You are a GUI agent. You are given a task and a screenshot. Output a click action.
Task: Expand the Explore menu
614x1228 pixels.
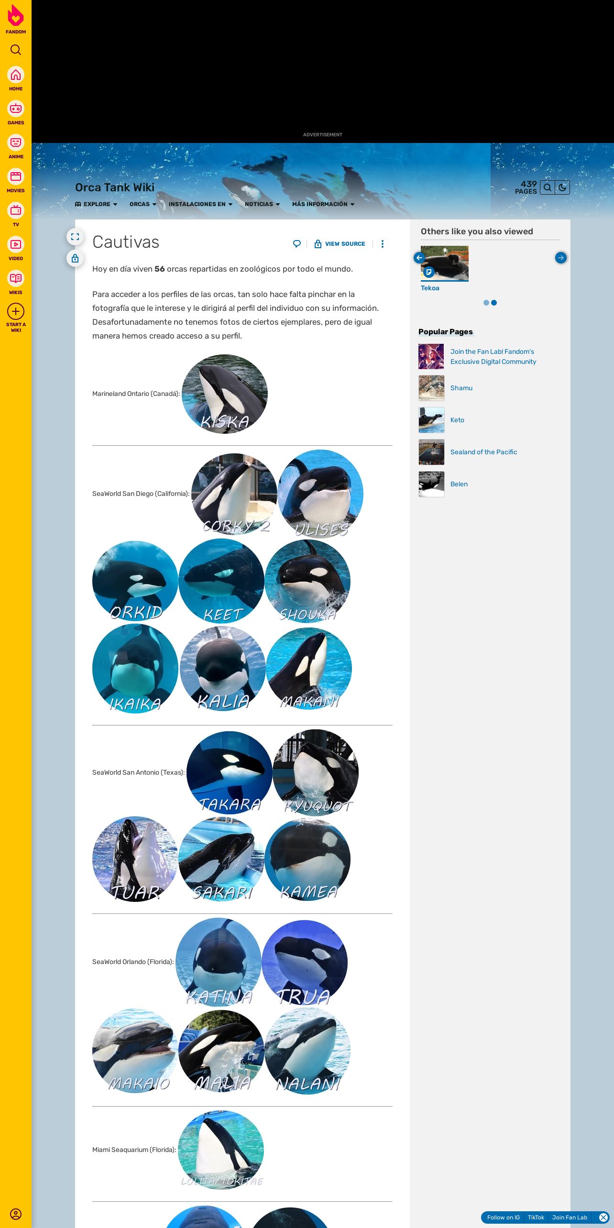click(x=96, y=204)
